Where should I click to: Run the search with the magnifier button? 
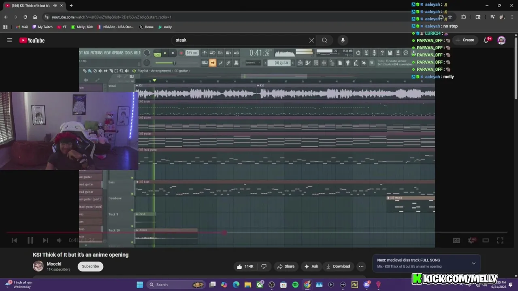pyautogui.click(x=325, y=40)
